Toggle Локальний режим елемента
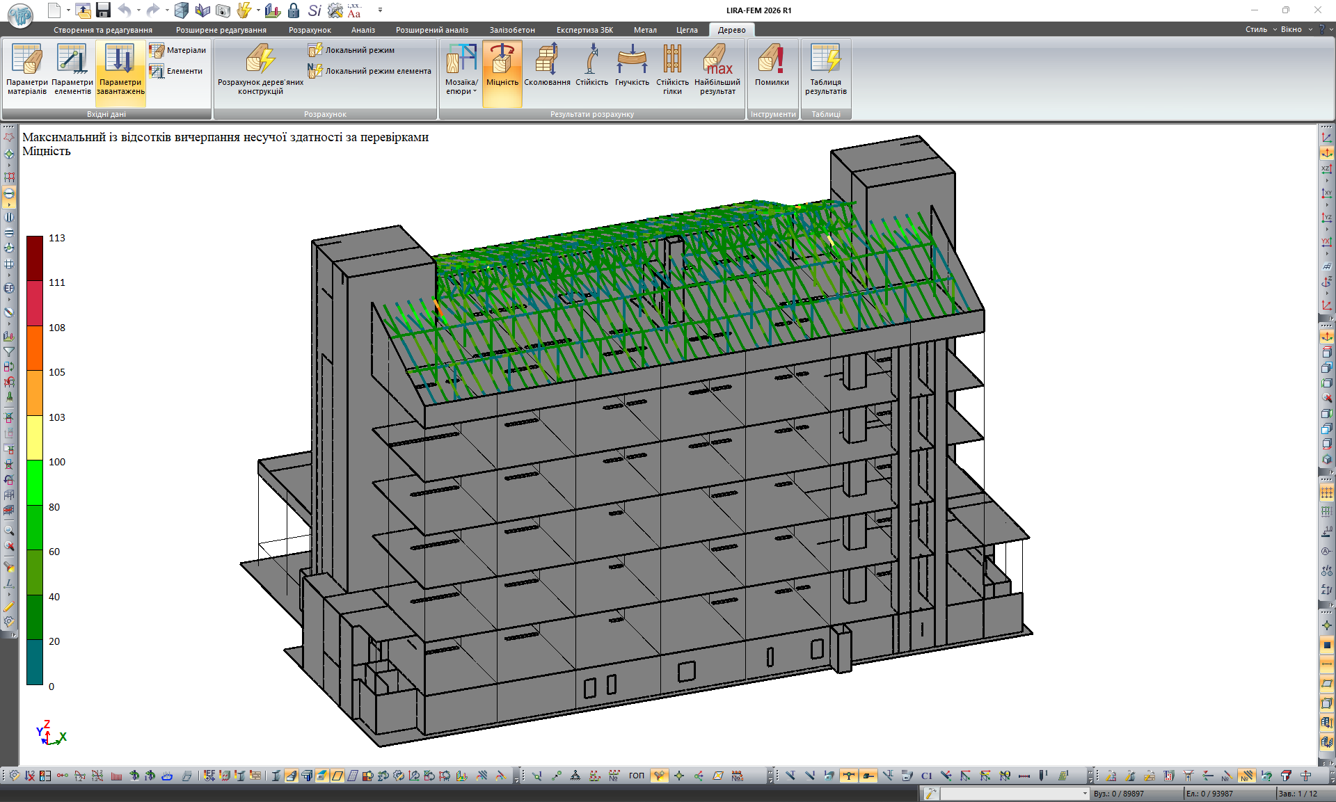This screenshot has width=1336, height=802. tap(370, 71)
